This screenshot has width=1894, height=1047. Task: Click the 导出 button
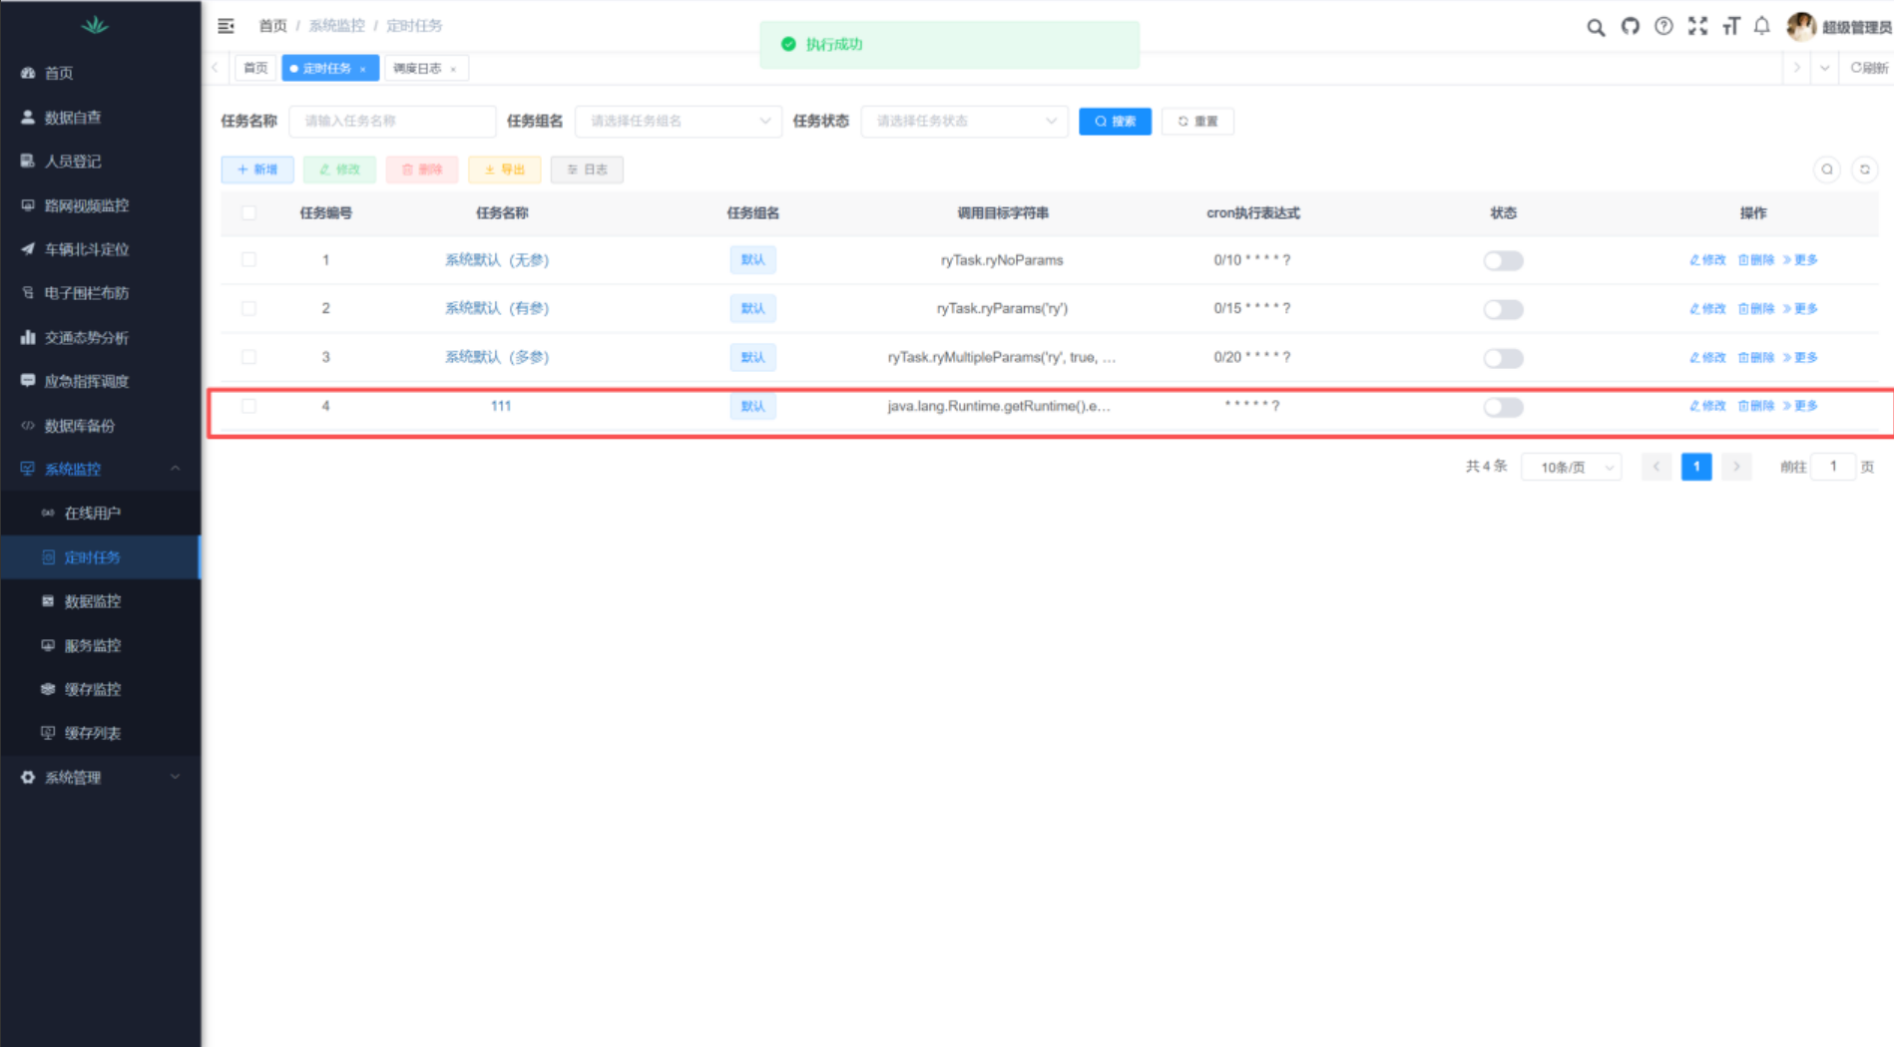pos(505,170)
